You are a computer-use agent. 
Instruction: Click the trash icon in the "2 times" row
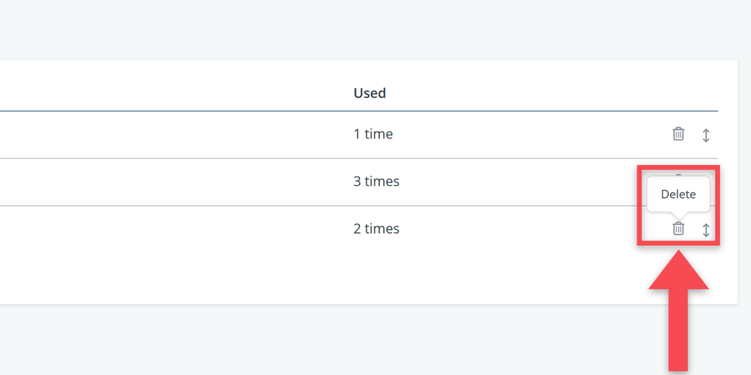(x=678, y=229)
